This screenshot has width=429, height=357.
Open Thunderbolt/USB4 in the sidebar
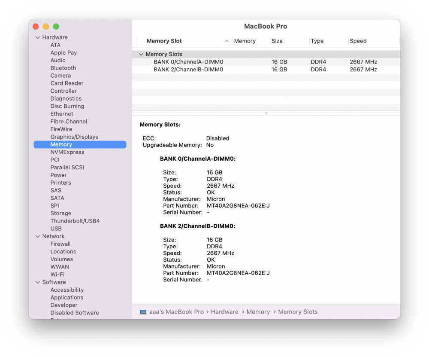coord(75,221)
